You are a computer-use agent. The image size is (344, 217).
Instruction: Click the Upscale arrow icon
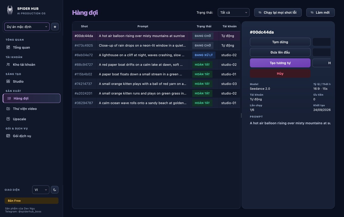8,119
